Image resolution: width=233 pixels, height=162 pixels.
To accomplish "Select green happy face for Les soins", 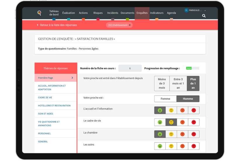I will (x=160, y=146).
